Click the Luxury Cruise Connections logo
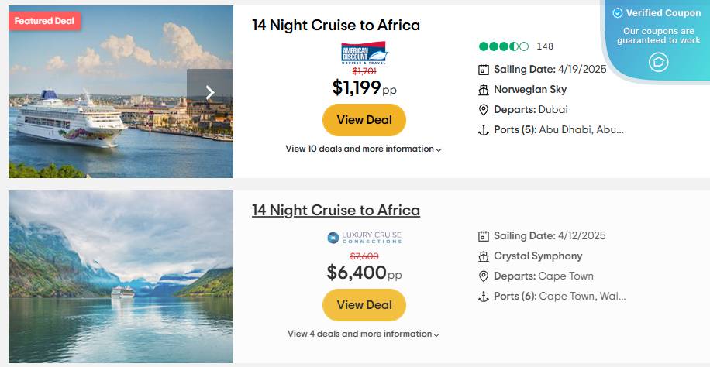This screenshot has width=710, height=367. [364, 238]
